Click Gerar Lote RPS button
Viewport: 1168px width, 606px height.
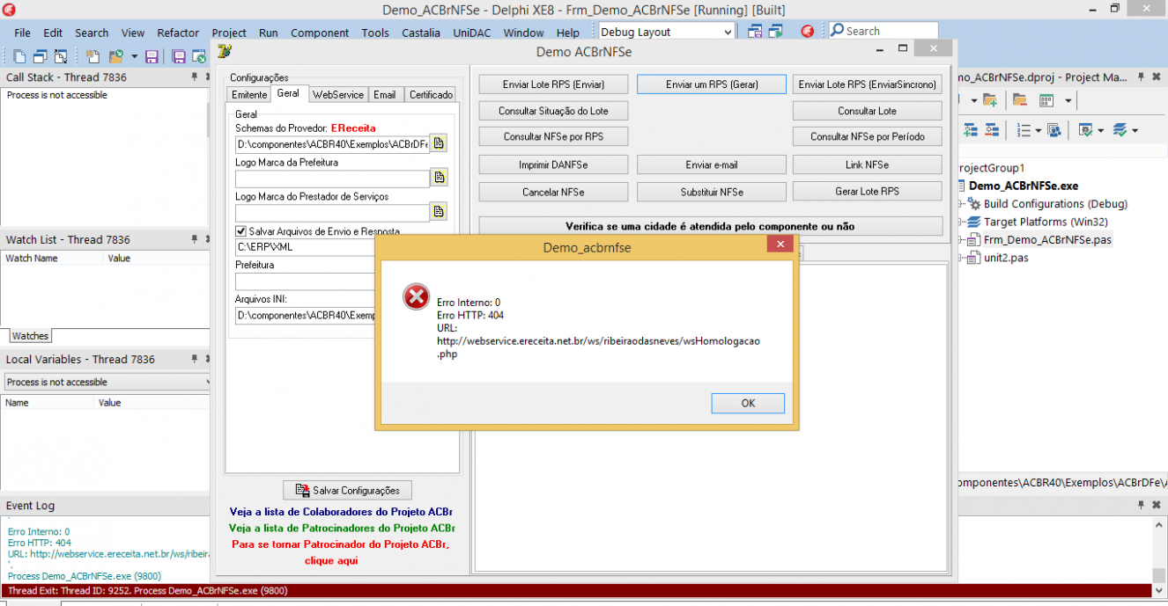[x=868, y=191]
